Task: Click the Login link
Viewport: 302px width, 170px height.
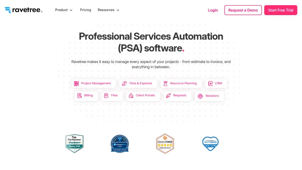Action: (213, 10)
